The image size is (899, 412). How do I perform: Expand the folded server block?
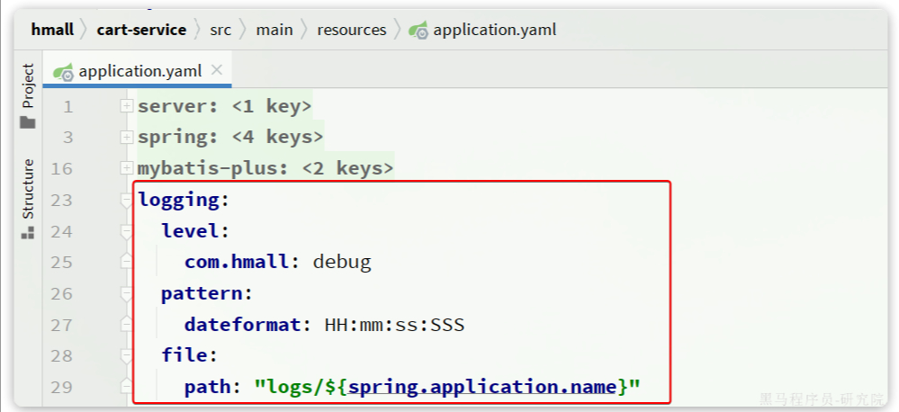(126, 106)
